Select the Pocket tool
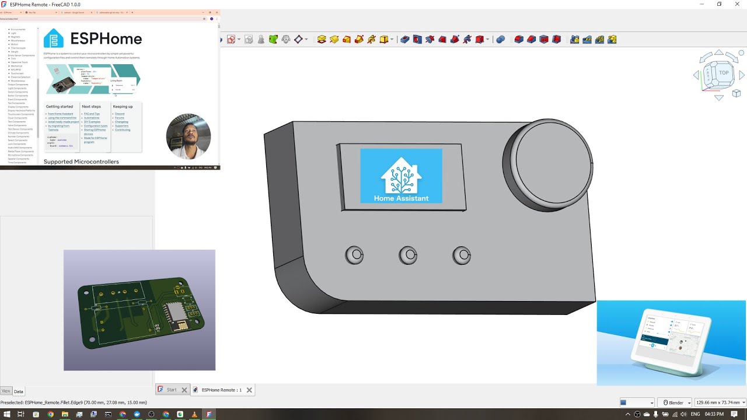Viewport: 747px width, 420px height. point(405,40)
